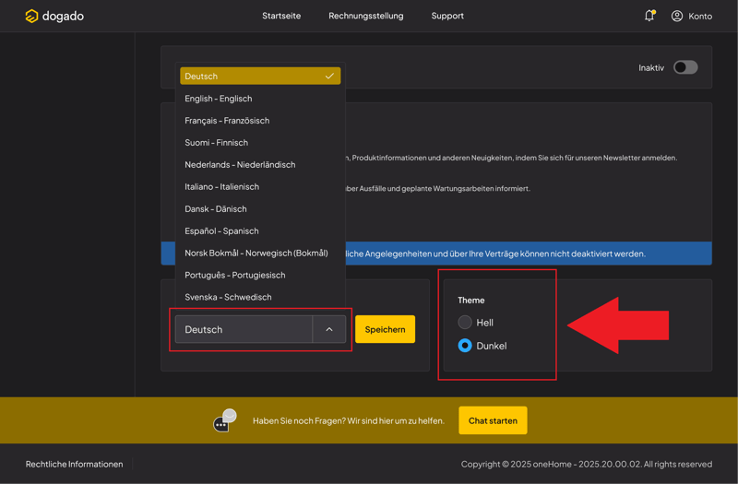Select the Dunkel theme radio button
This screenshot has height=484, width=738.
tap(465, 346)
